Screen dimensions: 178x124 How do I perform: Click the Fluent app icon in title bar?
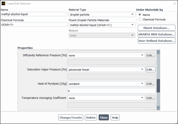(x=3, y=3)
